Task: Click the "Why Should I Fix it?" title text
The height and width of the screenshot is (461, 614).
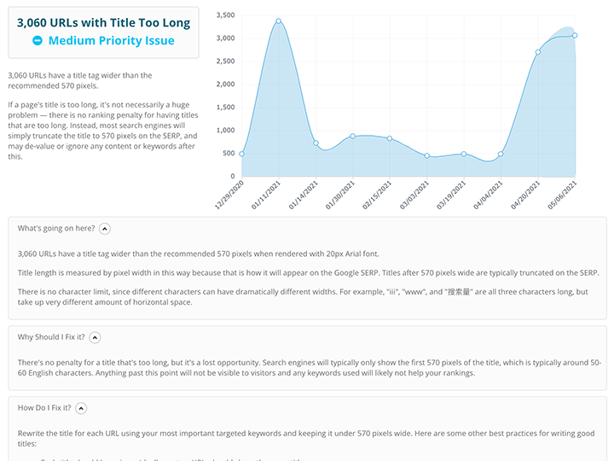Action: (51, 337)
